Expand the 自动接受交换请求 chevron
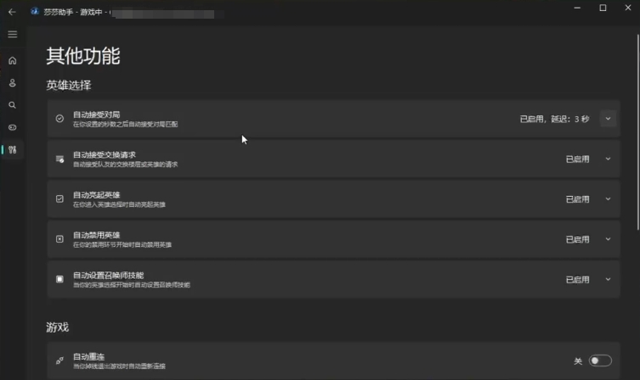Screen dimensions: 640x380 pos(608,159)
